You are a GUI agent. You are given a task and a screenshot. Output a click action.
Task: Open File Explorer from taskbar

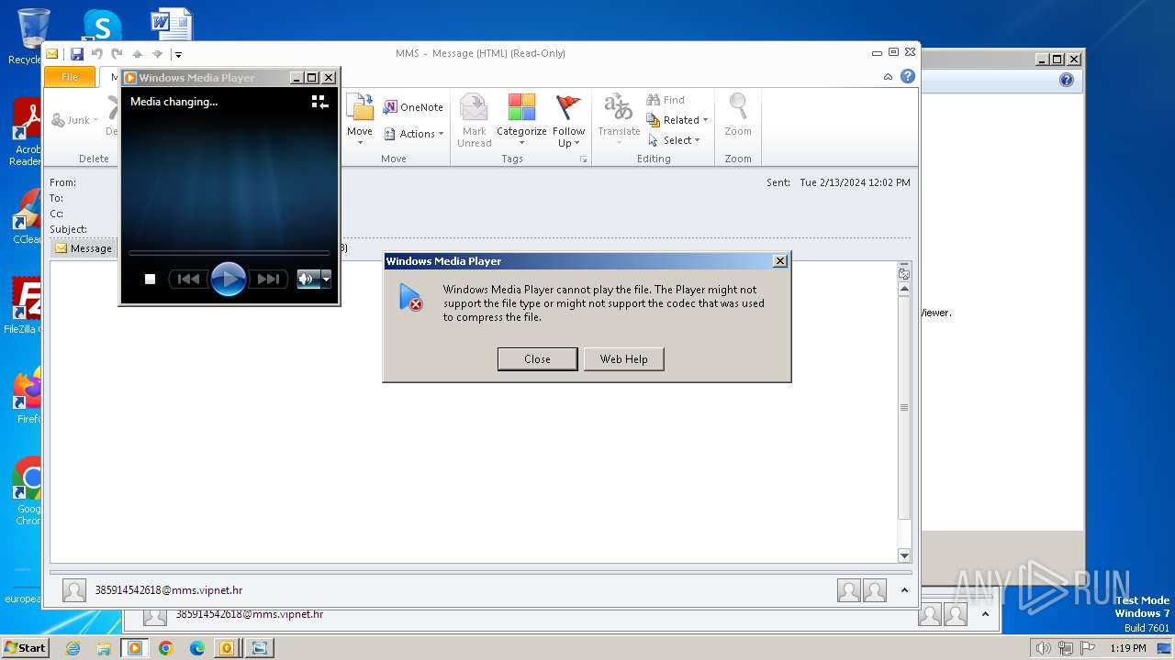coord(104,648)
